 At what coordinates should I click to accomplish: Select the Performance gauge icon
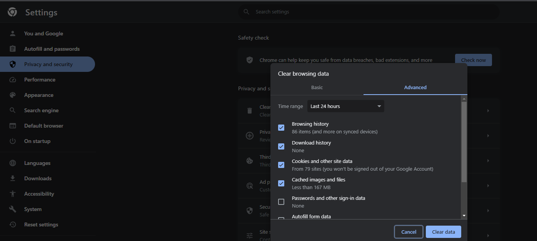pos(13,80)
